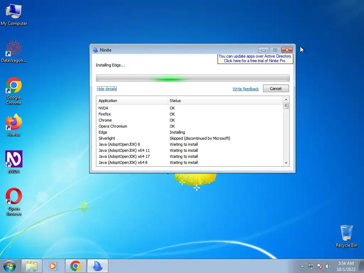Minimize the Ninite window

click(263, 50)
